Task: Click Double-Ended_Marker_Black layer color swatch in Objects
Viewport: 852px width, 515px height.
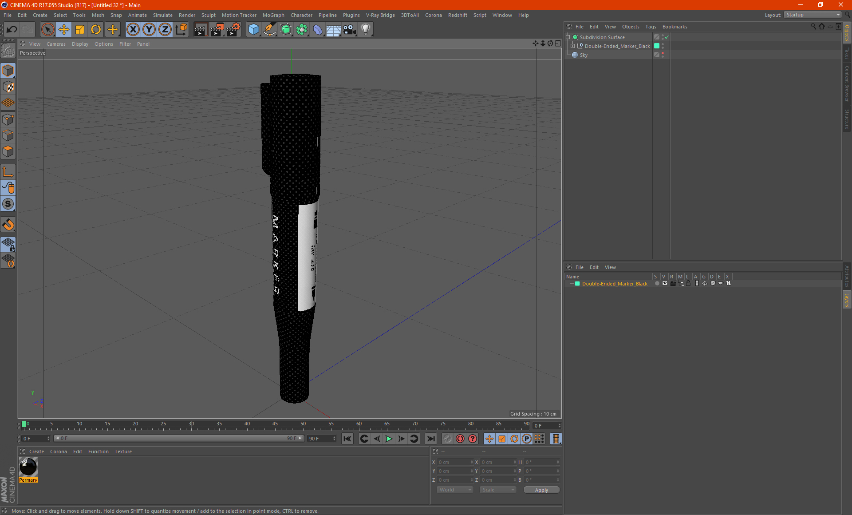Action: pyautogui.click(x=657, y=46)
